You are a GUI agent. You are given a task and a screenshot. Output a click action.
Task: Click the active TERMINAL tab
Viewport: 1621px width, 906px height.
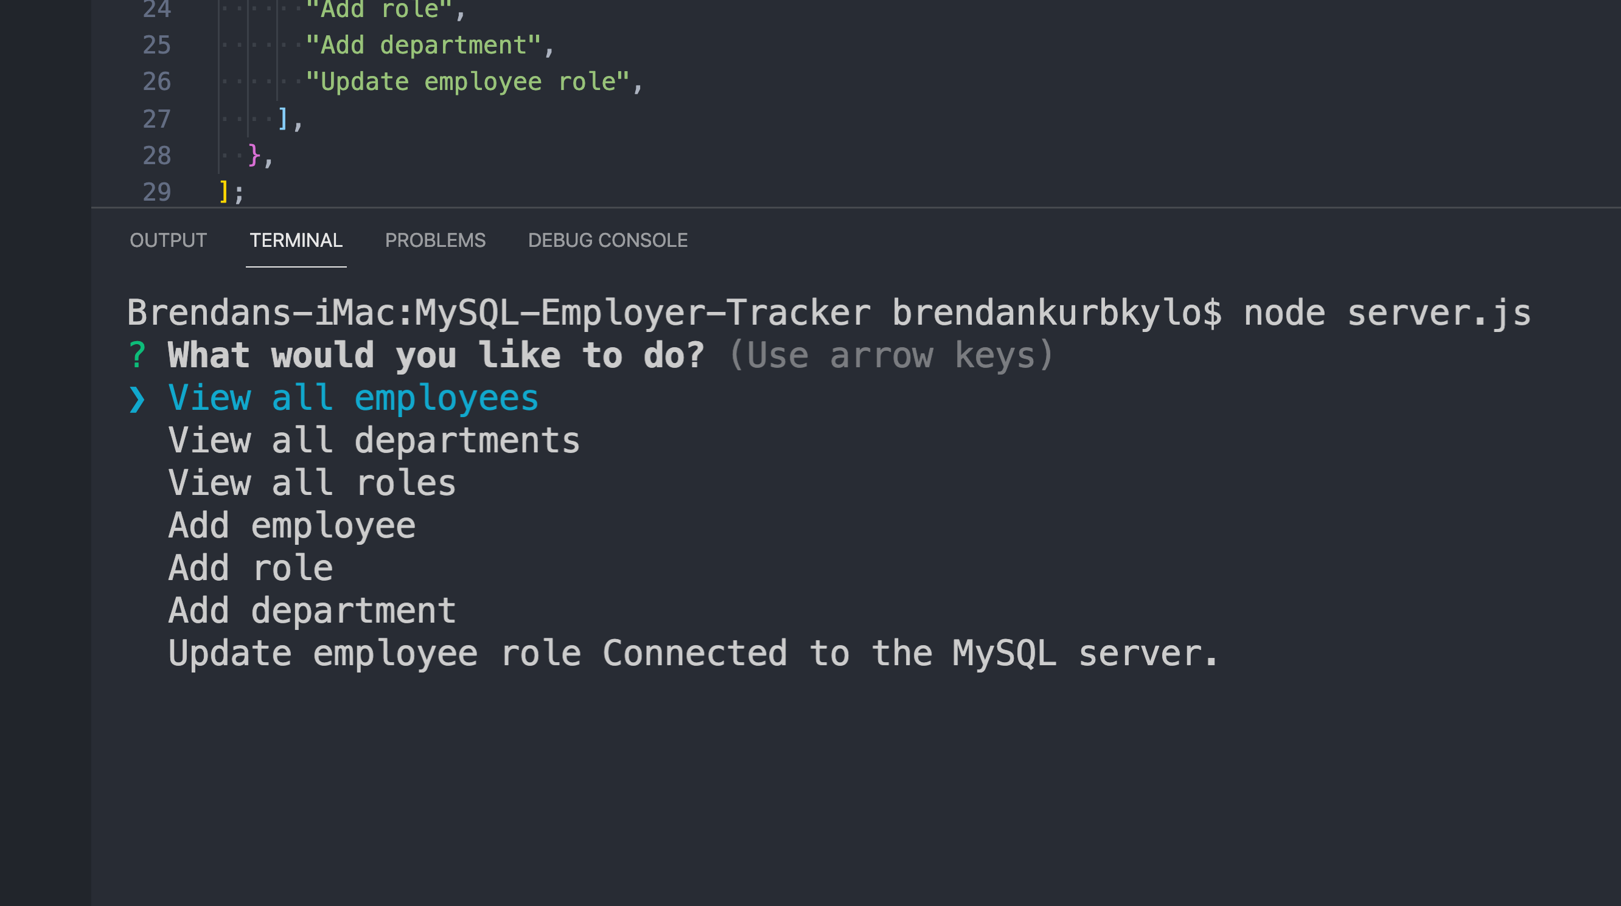(295, 240)
